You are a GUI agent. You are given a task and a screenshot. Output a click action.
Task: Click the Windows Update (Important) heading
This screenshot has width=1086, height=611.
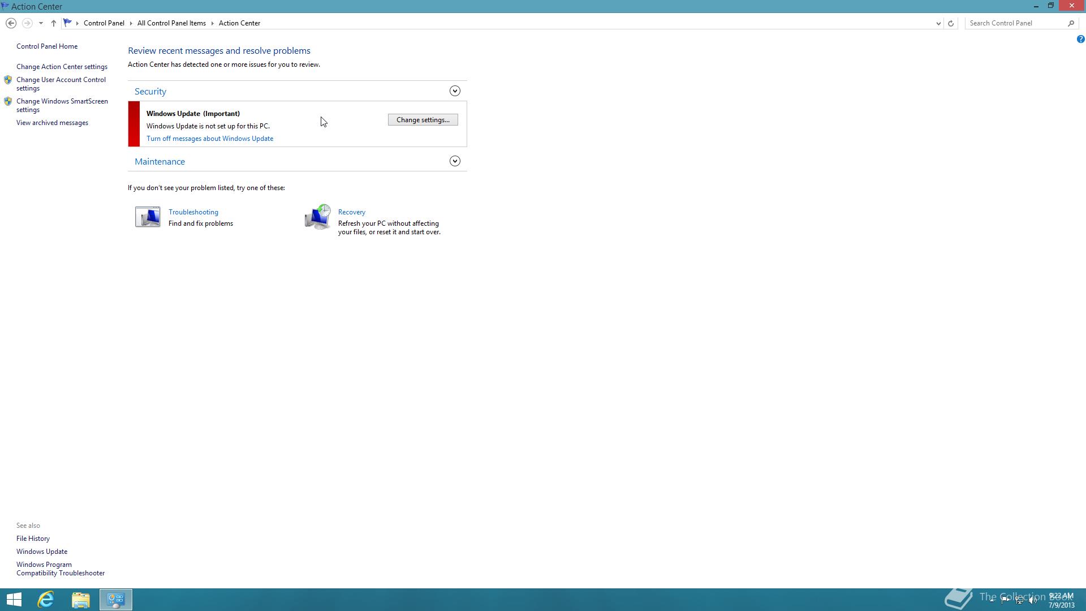click(193, 114)
